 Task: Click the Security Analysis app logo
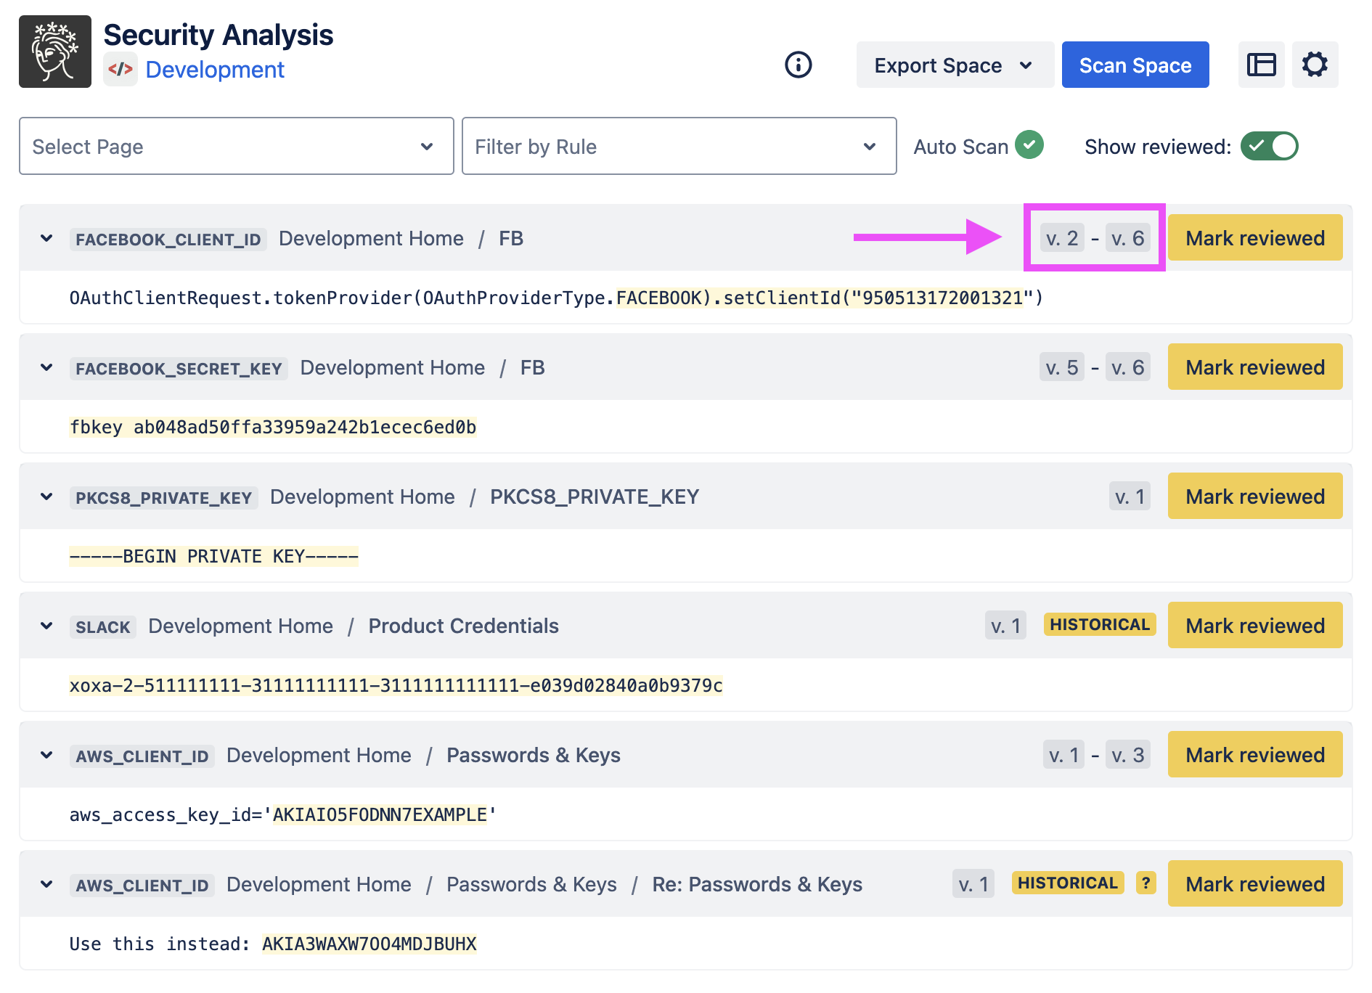pyautogui.click(x=55, y=52)
